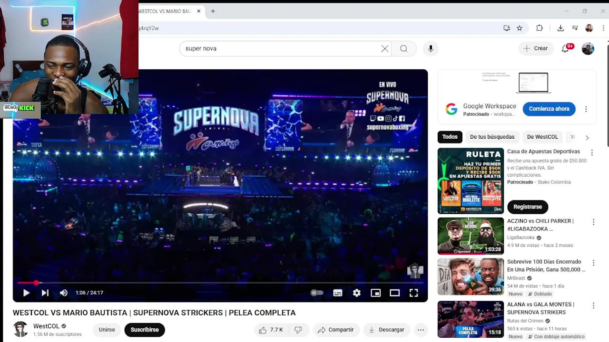Open a new browser tab
The image size is (609, 342).
pyautogui.click(x=213, y=11)
